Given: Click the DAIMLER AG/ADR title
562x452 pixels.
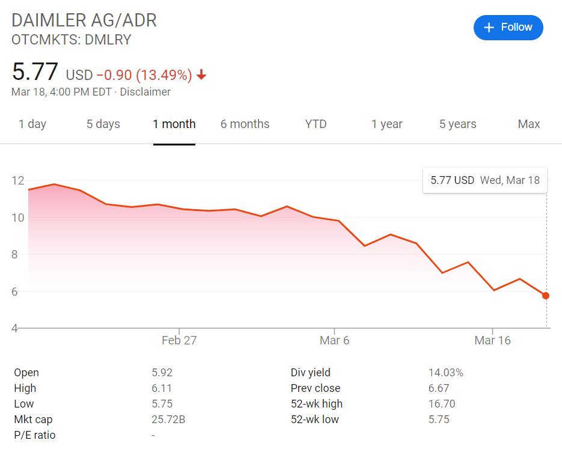Looking at the screenshot, I should (84, 20).
